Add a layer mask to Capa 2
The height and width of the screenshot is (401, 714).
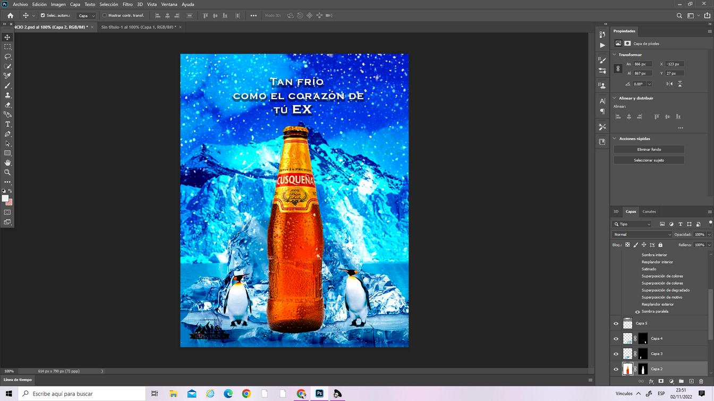(x=661, y=381)
